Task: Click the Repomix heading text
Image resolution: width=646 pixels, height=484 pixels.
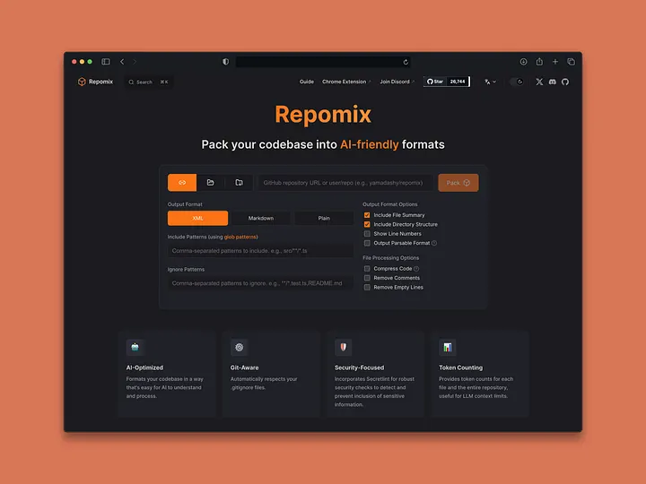Action: pyautogui.click(x=323, y=115)
